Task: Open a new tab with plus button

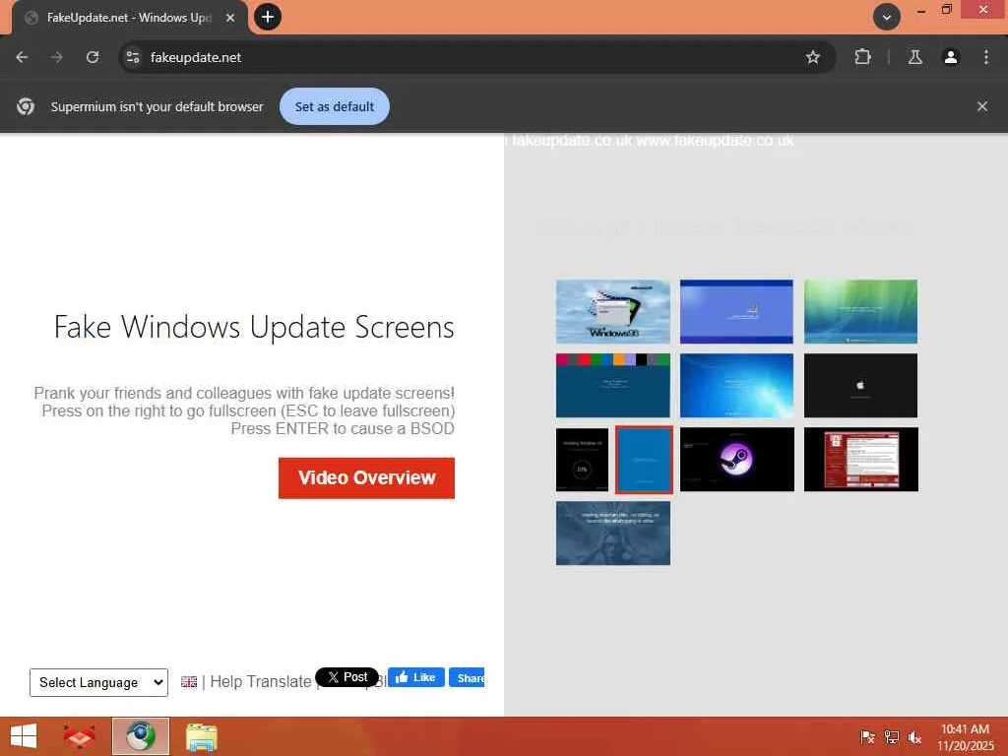Action: 268,17
